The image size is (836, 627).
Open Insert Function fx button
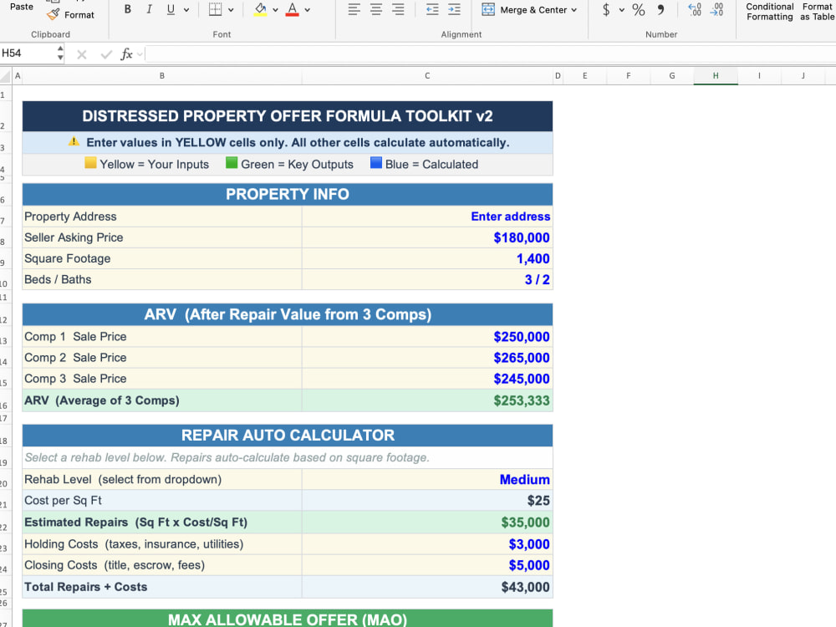click(126, 54)
